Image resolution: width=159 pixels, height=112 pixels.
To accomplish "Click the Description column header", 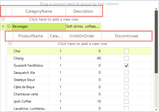I will click(83, 11).
